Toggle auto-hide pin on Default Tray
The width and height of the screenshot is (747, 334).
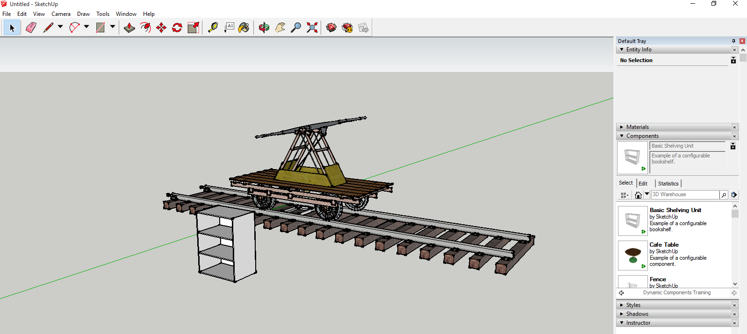tap(733, 41)
